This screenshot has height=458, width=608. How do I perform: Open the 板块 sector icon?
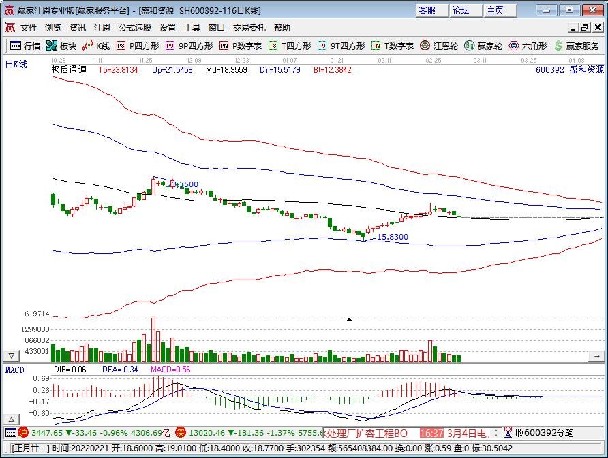click(61, 46)
